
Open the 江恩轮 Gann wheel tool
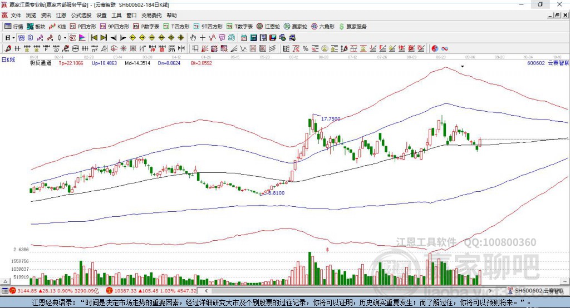click(268, 27)
